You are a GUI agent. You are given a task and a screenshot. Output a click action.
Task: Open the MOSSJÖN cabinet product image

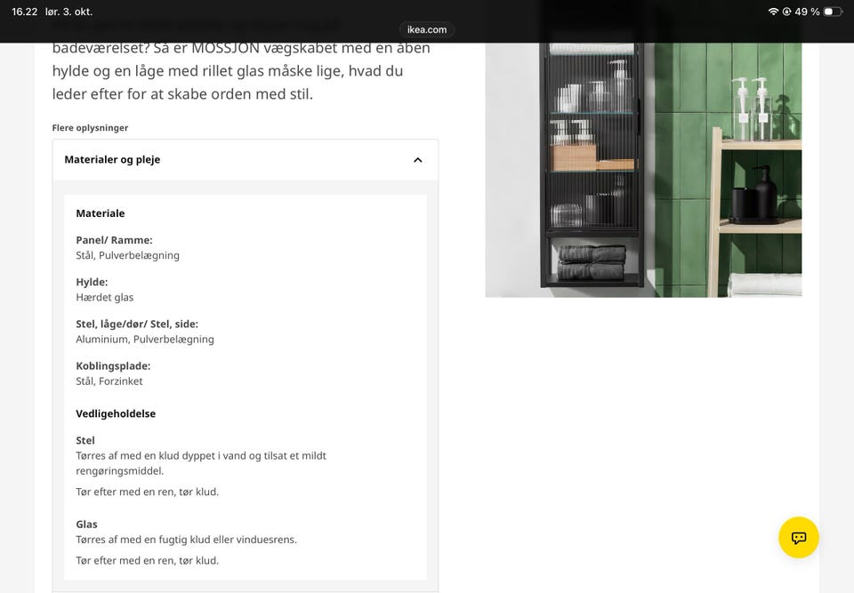(643, 170)
